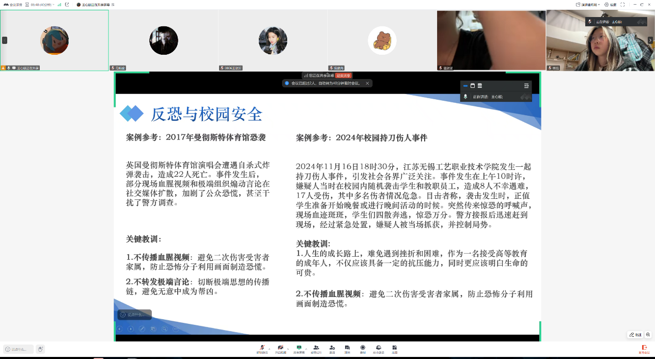The image size is (655, 359).
Task: Click the green share screen icon
Action: (x=298, y=348)
